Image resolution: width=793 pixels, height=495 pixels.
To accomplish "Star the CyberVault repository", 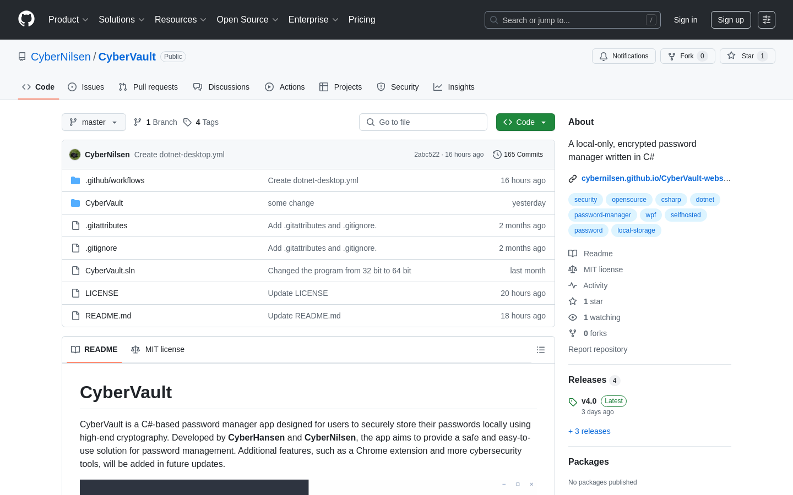I will tap(747, 56).
